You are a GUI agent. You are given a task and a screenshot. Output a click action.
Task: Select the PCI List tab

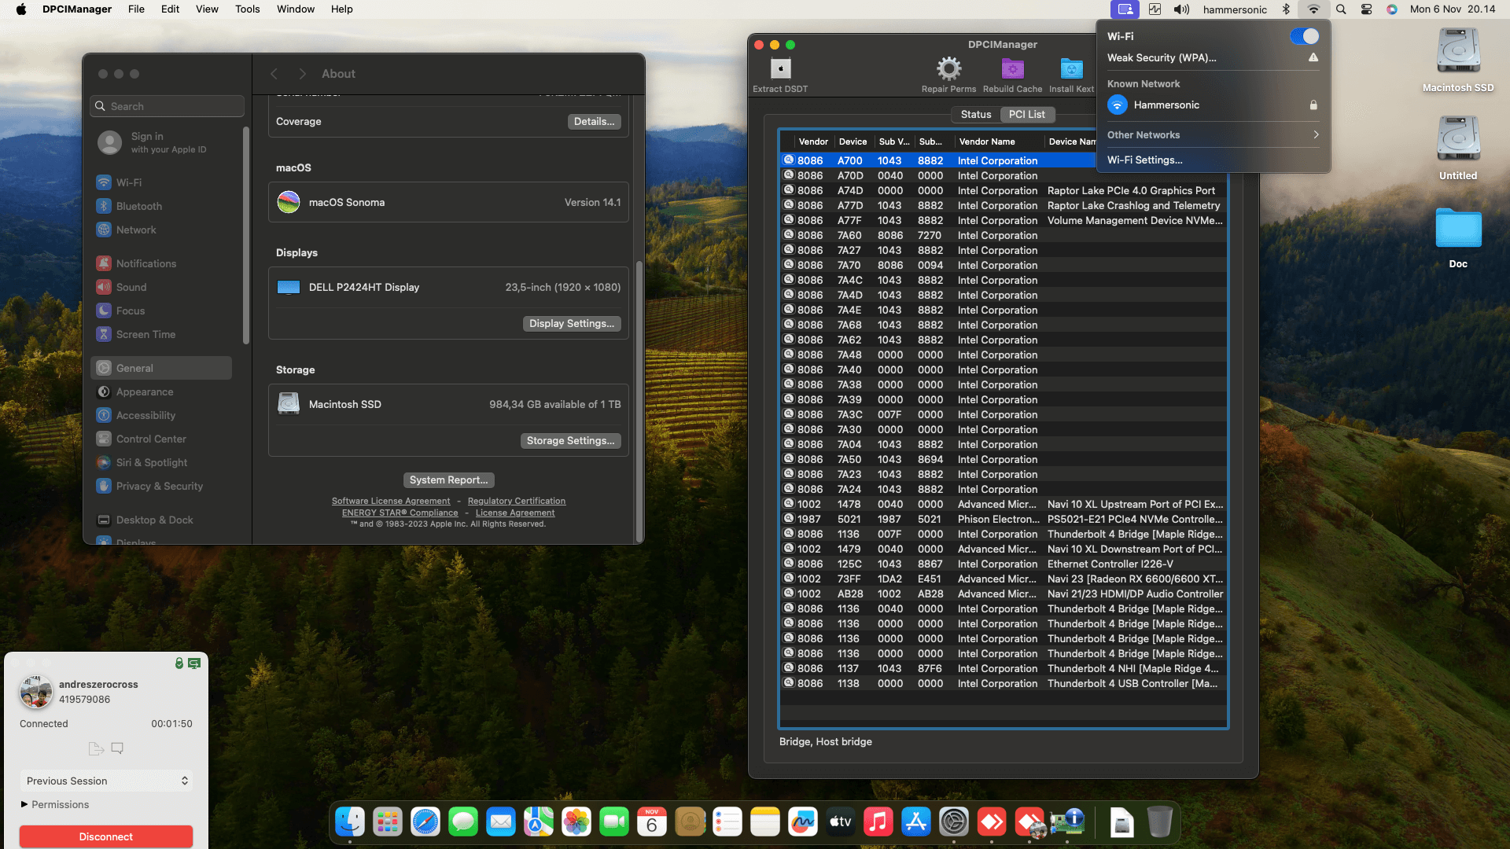[x=1027, y=115]
